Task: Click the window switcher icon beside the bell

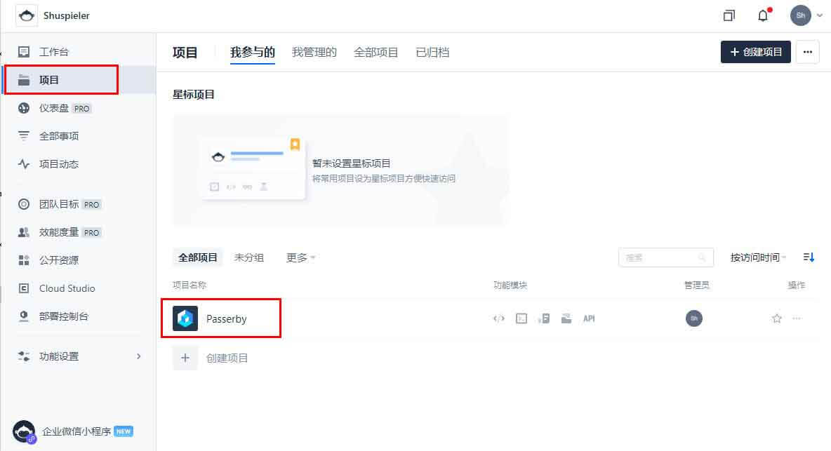Action: pos(729,15)
